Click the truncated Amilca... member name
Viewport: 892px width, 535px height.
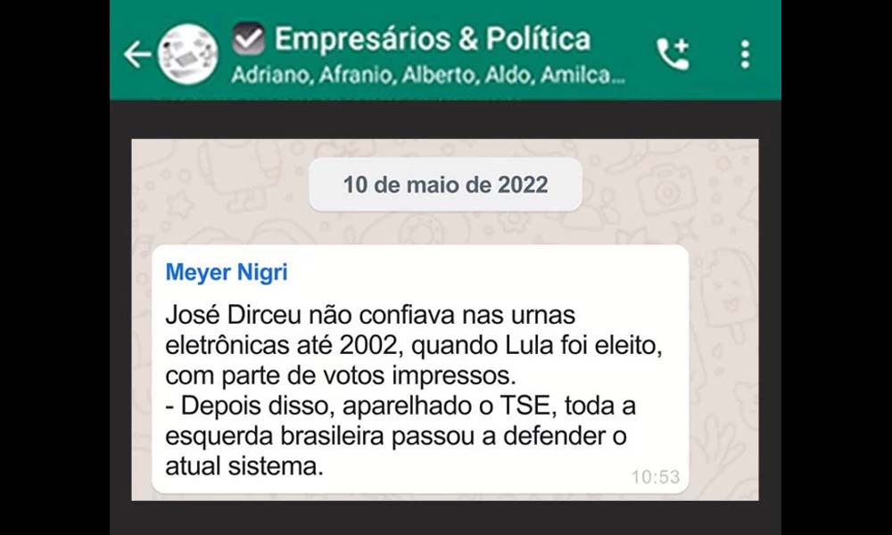583,75
